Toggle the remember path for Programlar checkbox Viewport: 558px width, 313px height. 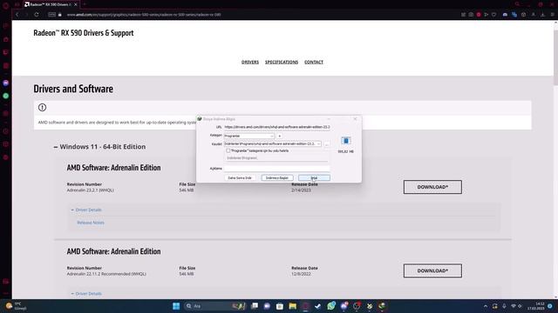coord(228,150)
